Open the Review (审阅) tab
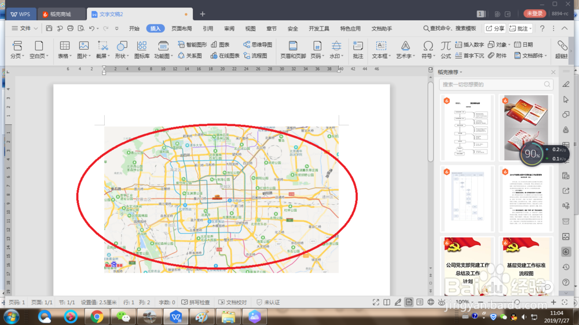The height and width of the screenshot is (325, 579). (x=229, y=28)
